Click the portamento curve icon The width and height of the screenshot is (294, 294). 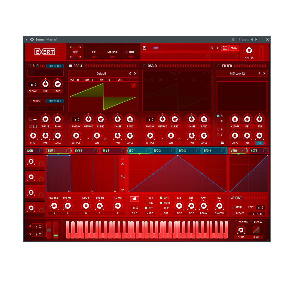click(x=256, y=230)
